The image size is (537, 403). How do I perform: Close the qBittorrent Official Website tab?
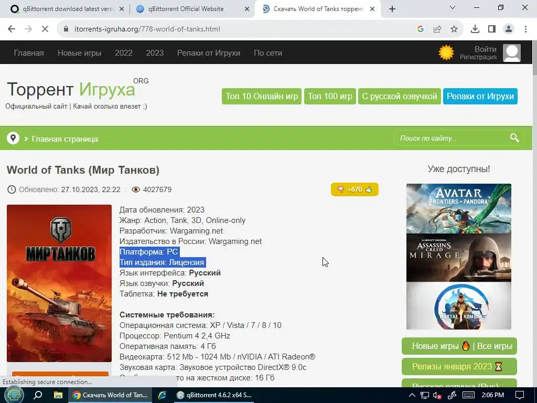247,9
